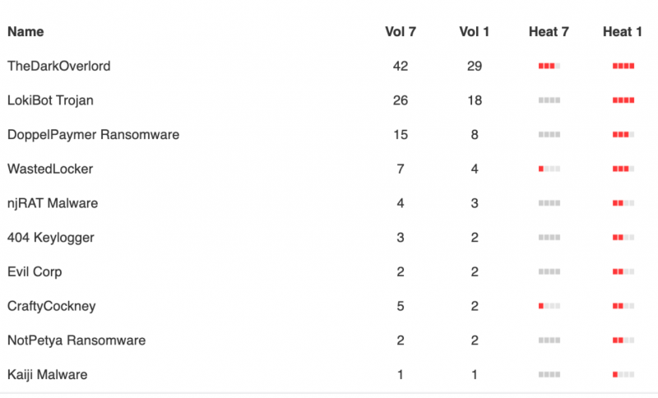The width and height of the screenshot is (658, 398).
Task: Open the NotPetya Ransomware entry
Action: click(x=76, y=340)
